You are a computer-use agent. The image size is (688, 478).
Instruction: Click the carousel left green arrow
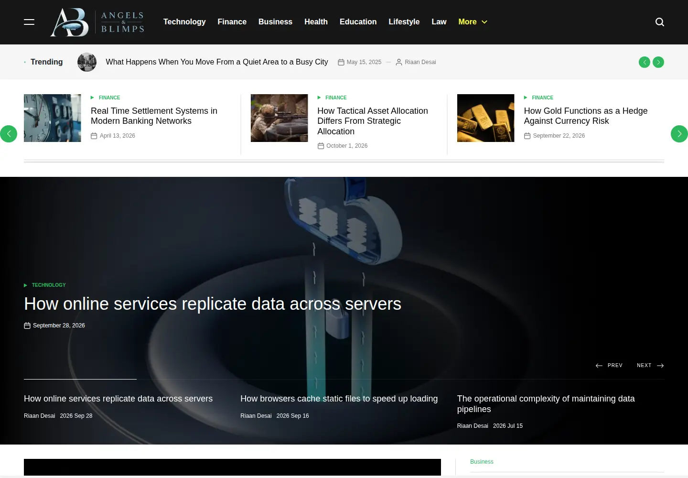(x=9, y=134)
